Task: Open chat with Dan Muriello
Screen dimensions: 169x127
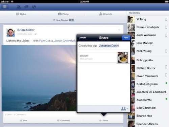Action: coord(150,43)
